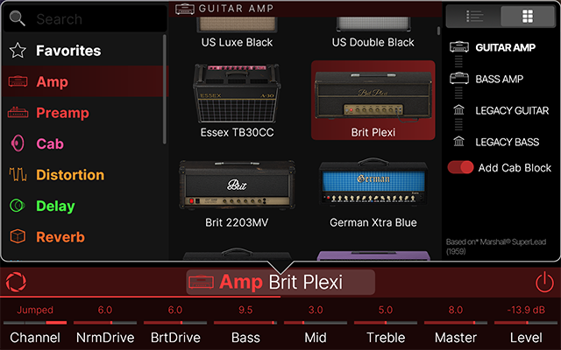
Task: Click the NrmDrive parameter slider
Action: click(x=105, y=323)
